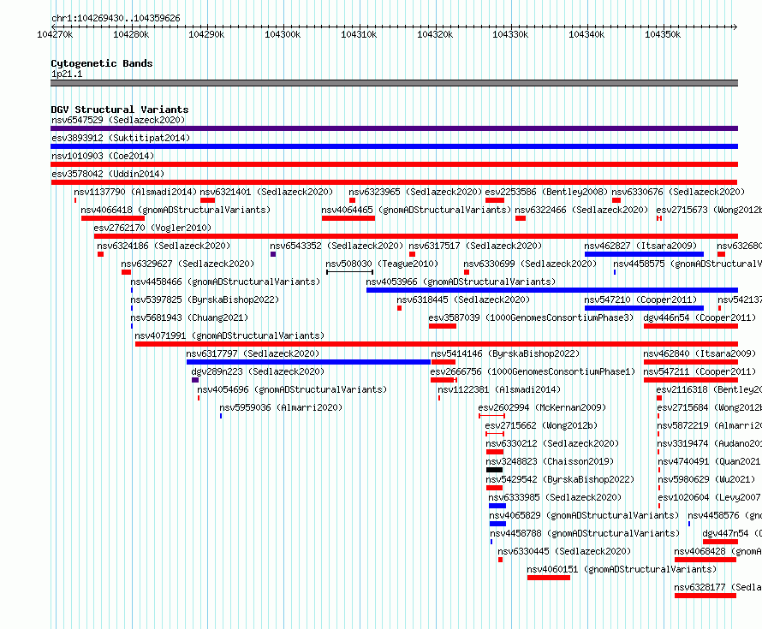The height and width of the screenshot is (629, 762).
Task: Click nsv4054696 gnomAD variant label
Action: pos(292,389)
